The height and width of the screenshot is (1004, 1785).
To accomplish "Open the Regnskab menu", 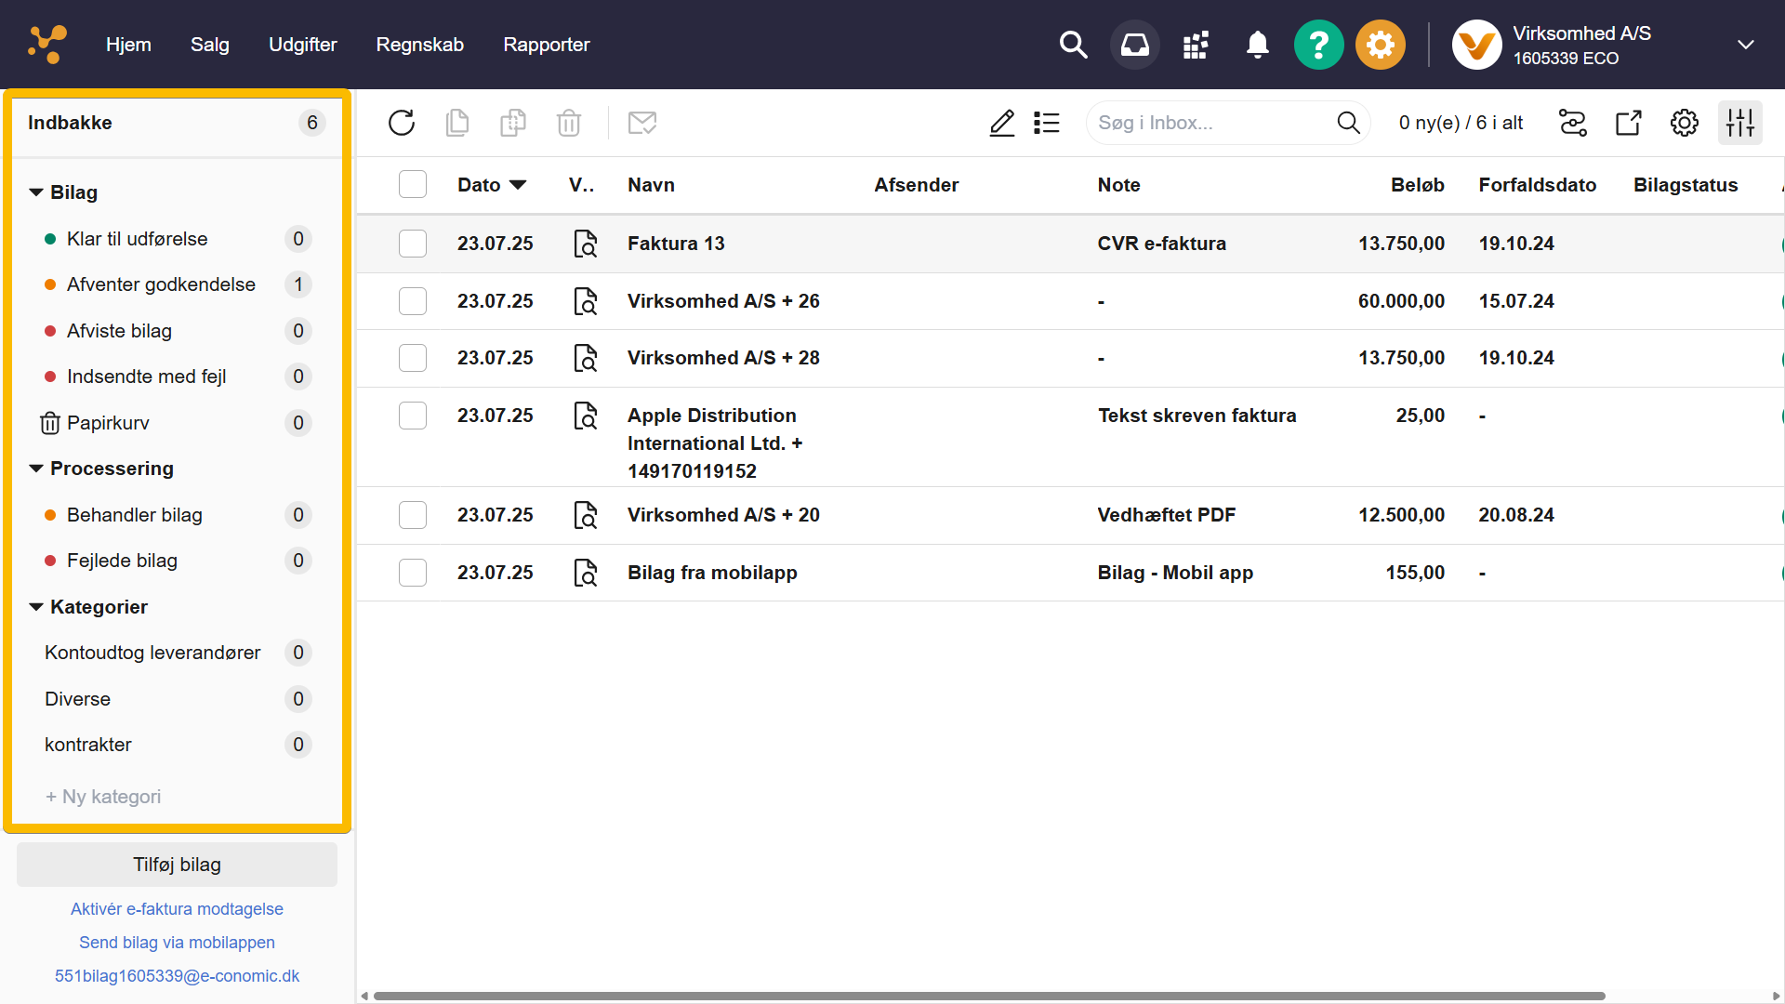I will pyautogui.click(x=419, y=45).
